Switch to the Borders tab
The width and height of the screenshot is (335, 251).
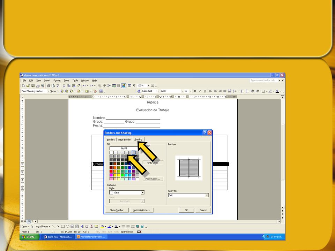pyautogui.click(x=111, y=139)
